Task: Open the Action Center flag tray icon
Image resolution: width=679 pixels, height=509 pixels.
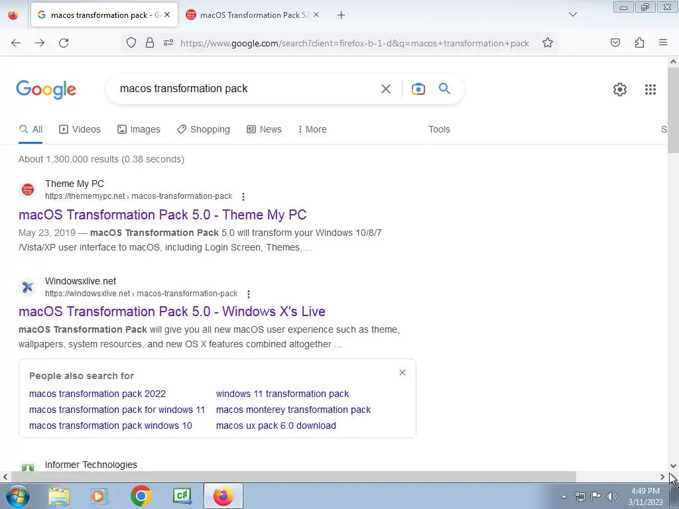Action: tap(596, 496)
